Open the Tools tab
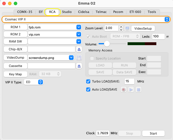 [x=152, y=12]
